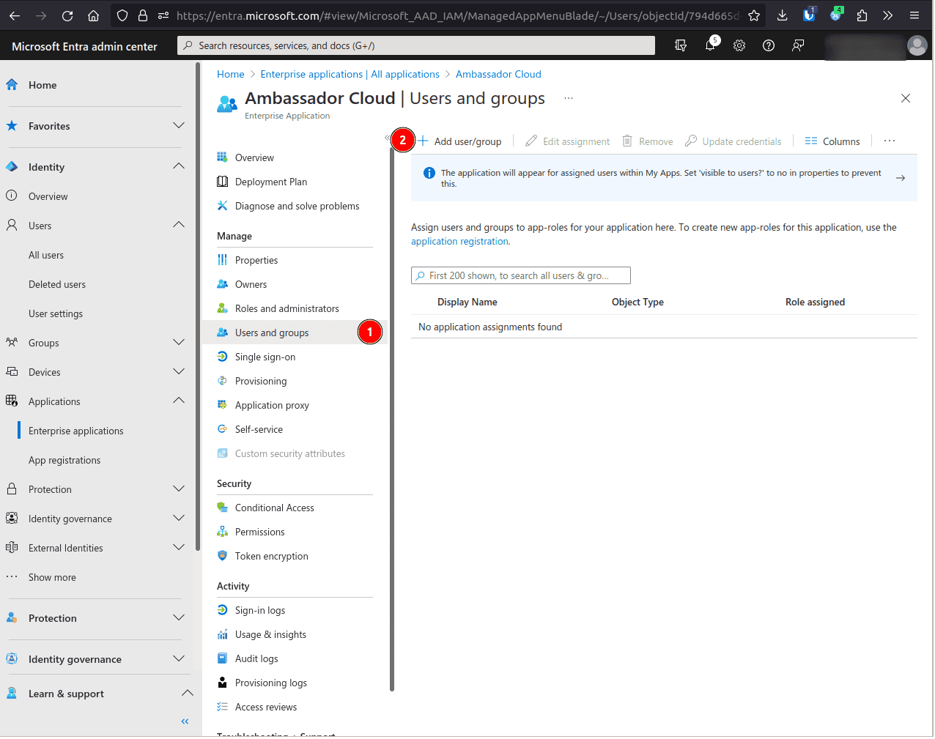The height and width of the screenshot is (739, 935).
Task: Expand the External Identities submenu
Action: coord(179,547)
